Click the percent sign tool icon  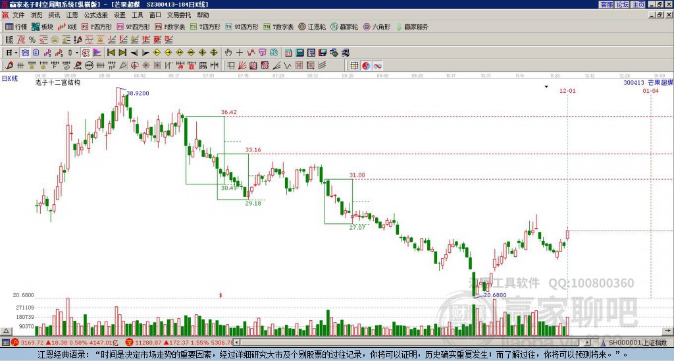click(32, 40)
